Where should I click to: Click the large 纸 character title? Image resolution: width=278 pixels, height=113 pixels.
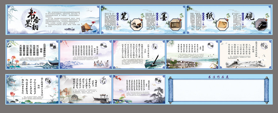coord(210,16)
